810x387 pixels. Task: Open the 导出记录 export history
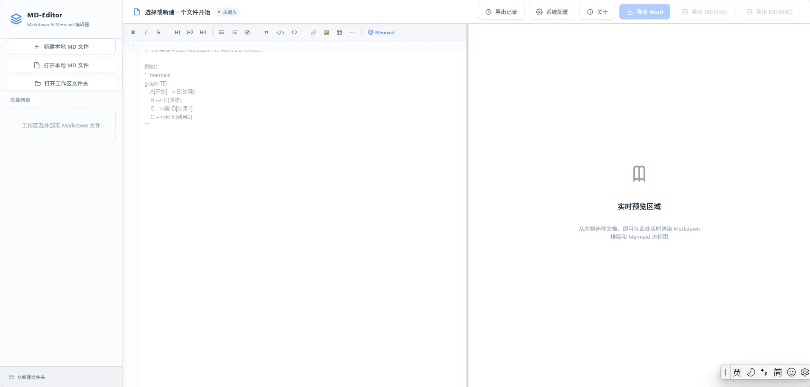pyautogui.click(x=501, y=12)
